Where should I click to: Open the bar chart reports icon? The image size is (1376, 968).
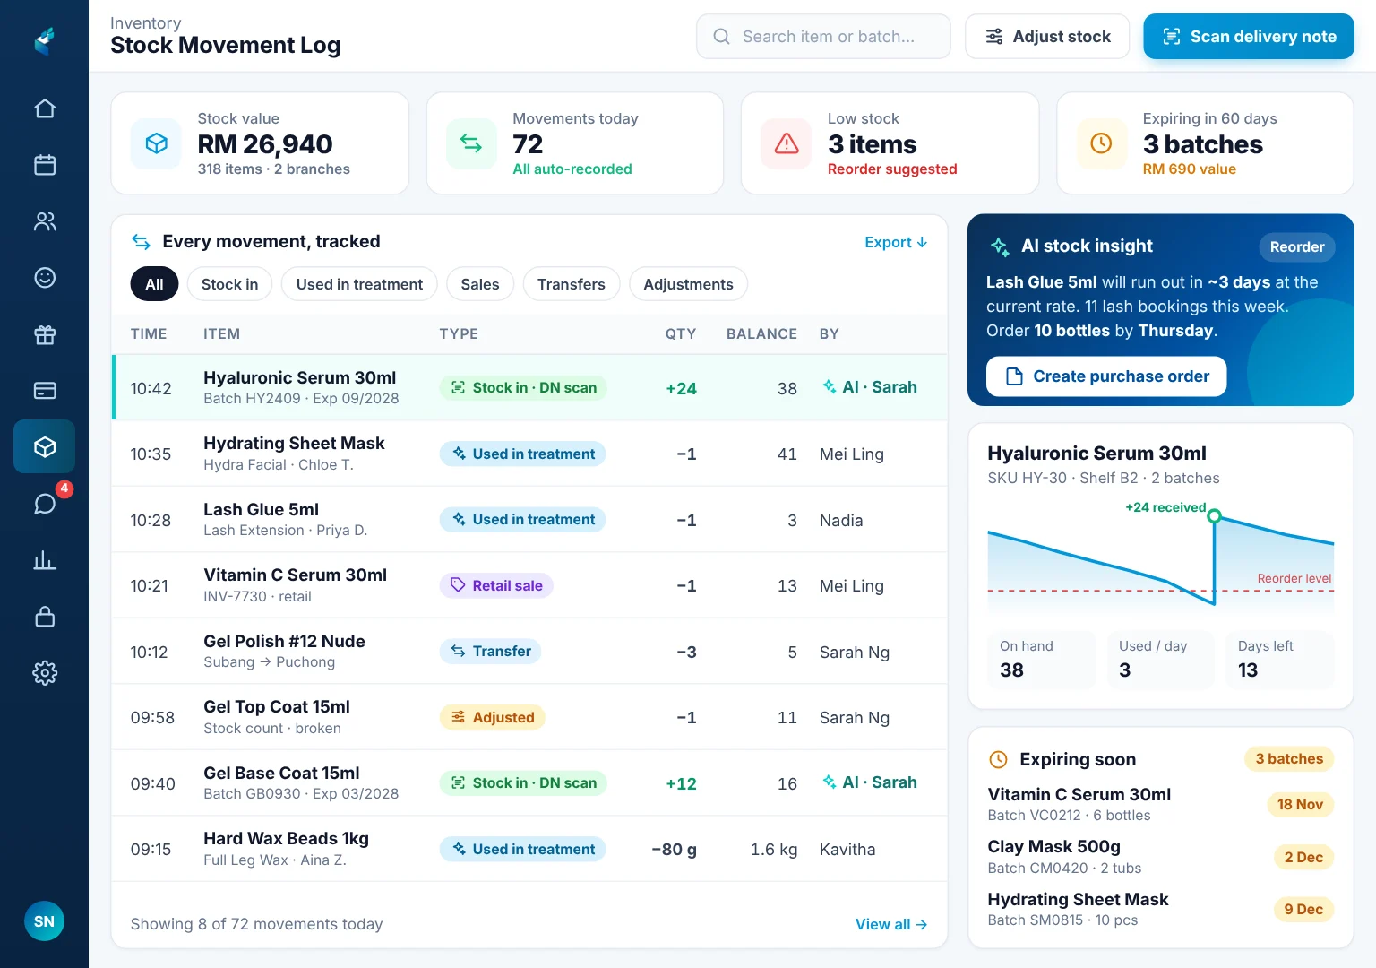coord(45,560)
